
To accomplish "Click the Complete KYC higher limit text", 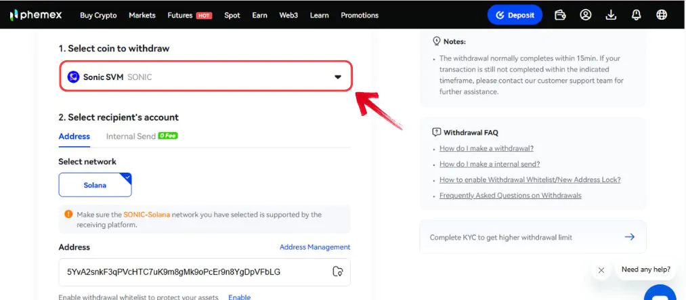I will 501,238.
